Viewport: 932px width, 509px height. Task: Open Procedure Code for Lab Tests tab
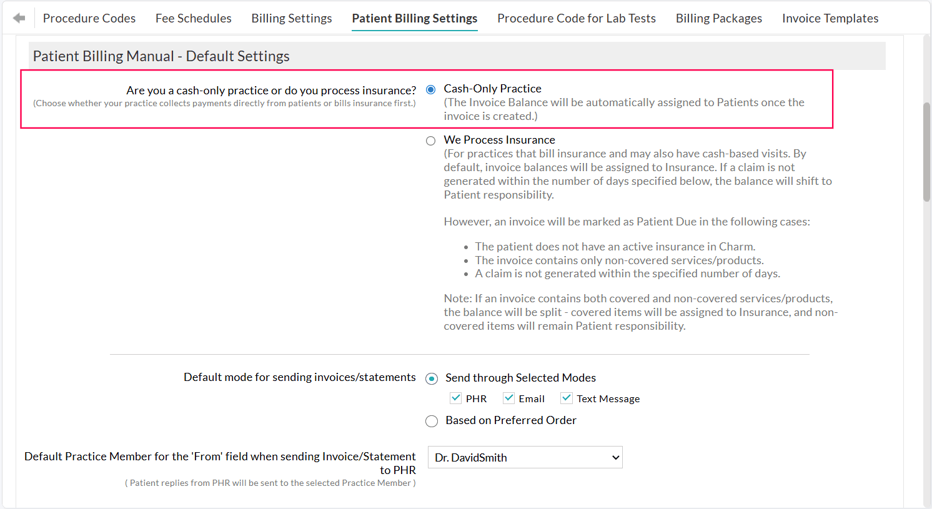[x=577, y=19]
